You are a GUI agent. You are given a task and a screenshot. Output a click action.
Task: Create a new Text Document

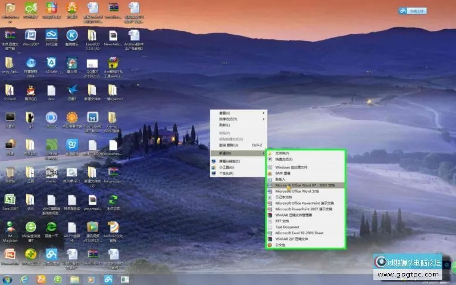pos(306,227)
